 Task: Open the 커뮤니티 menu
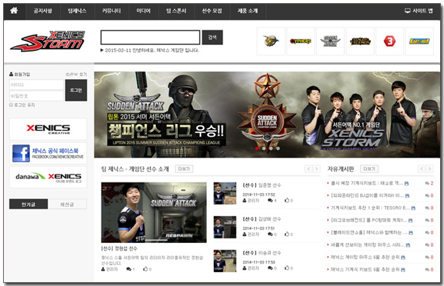(112, 11)
